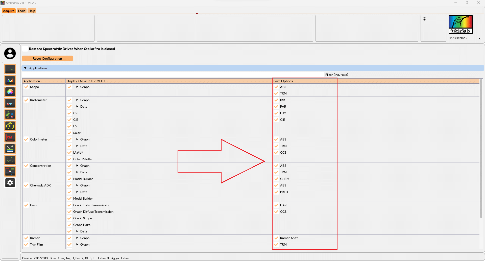The height and width of the screenshot is (261, 485).
Task: Expand the Scope Graph tree item
Action: point(77,87)
